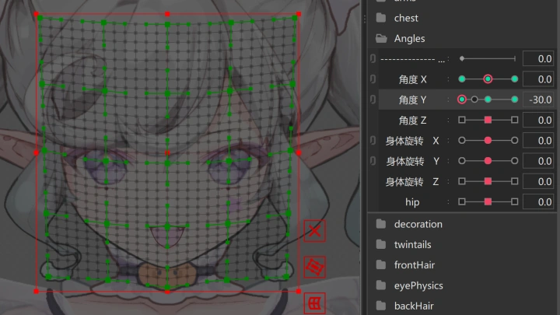
Task: Expand the eyePhysics parameter group
Action: (x=381, y=285)
